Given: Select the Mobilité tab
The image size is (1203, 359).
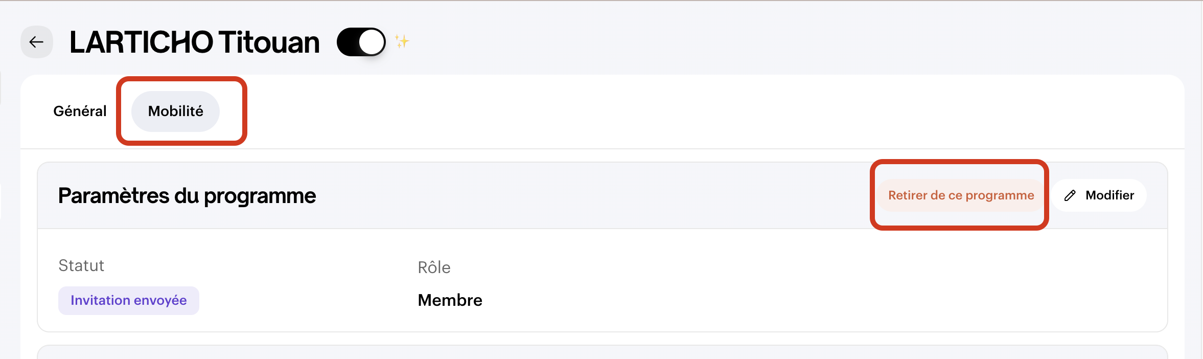Looking at the screenshot, I should [x=175, y=111].
